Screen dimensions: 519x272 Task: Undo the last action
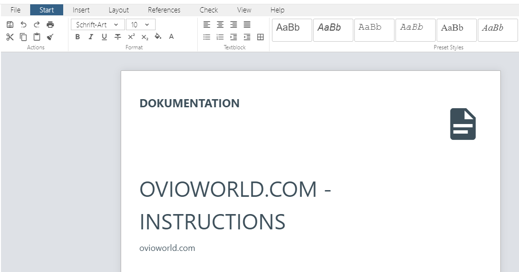pyautogui.click(x=23, y=24)
